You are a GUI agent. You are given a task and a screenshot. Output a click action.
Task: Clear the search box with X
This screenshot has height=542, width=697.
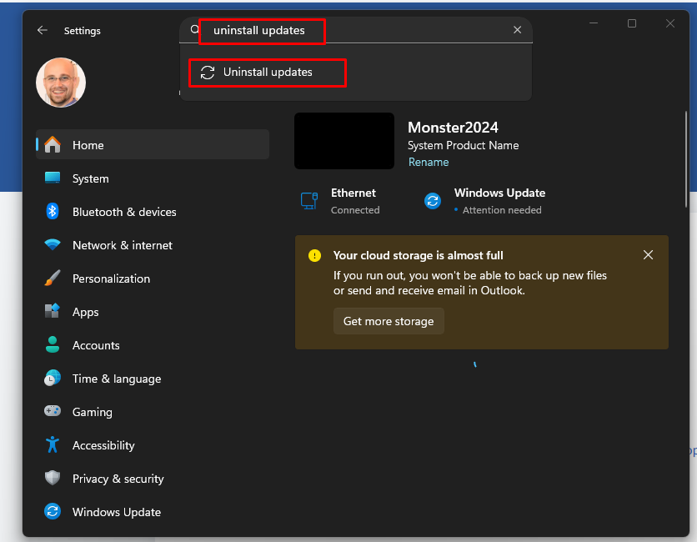click(x=517, y=30)
